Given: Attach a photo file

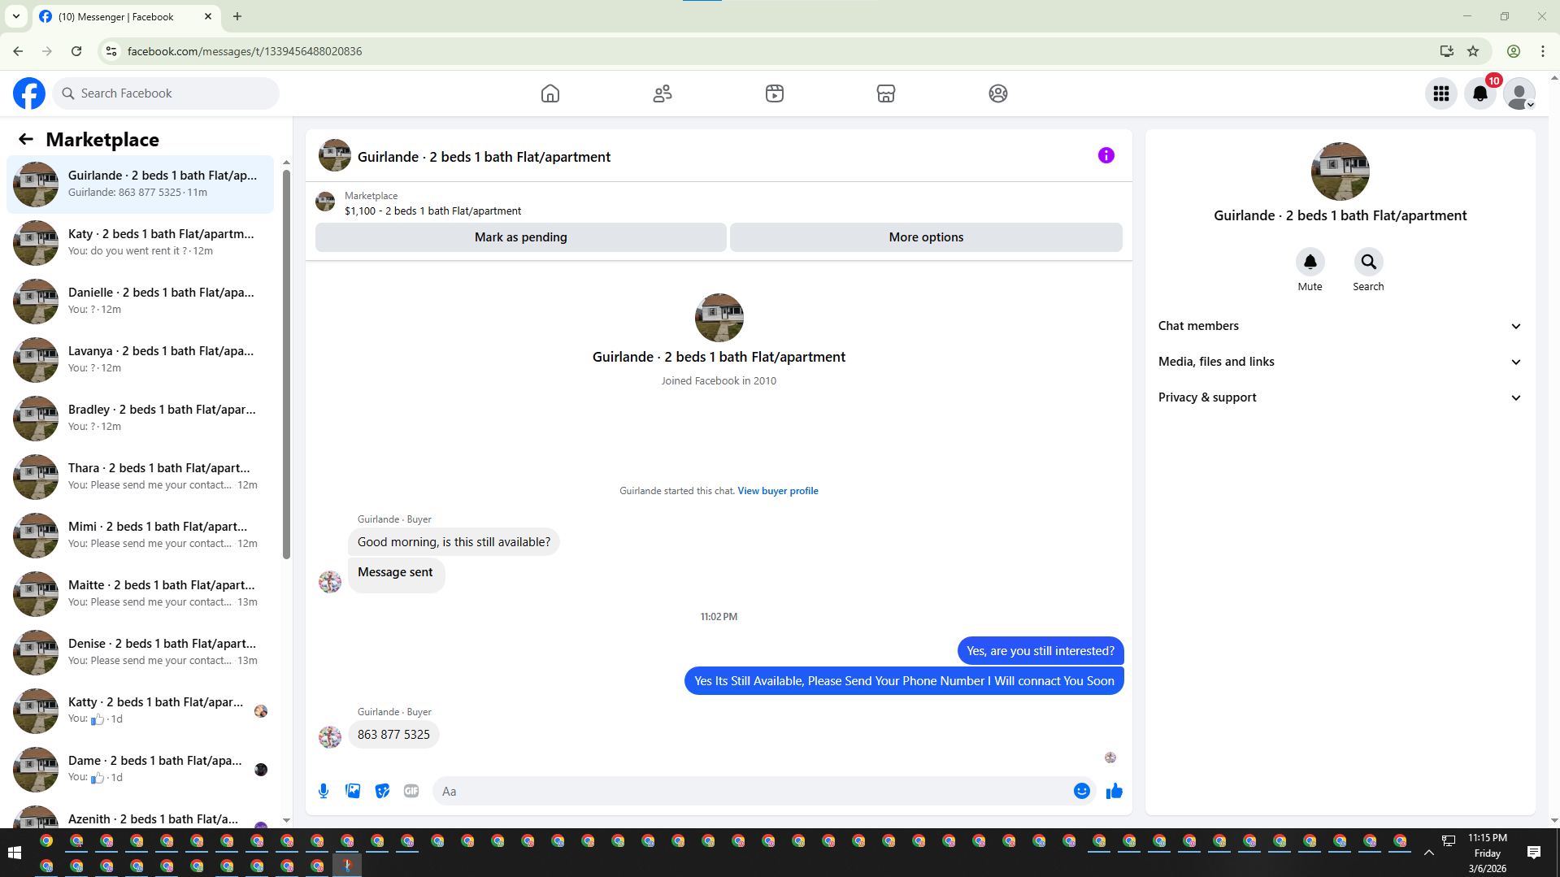Looking at the screenshot, I should (x=353, y=791).
